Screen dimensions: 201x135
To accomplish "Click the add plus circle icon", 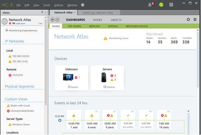I will click(188, 20).
